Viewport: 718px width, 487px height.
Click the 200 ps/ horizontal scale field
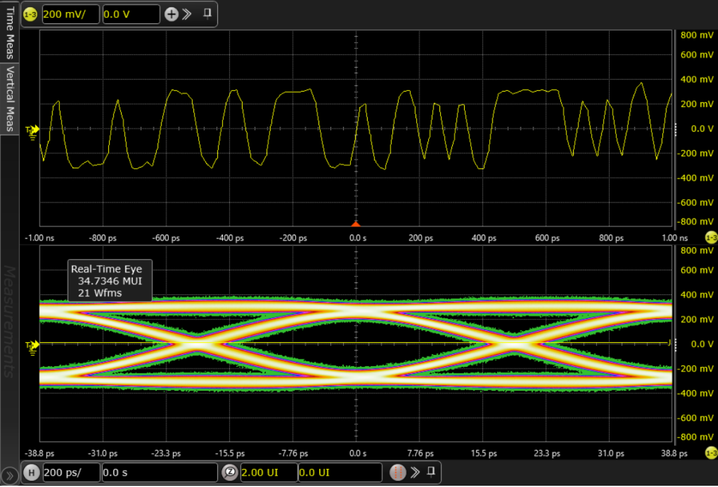[x=71, y=472]
